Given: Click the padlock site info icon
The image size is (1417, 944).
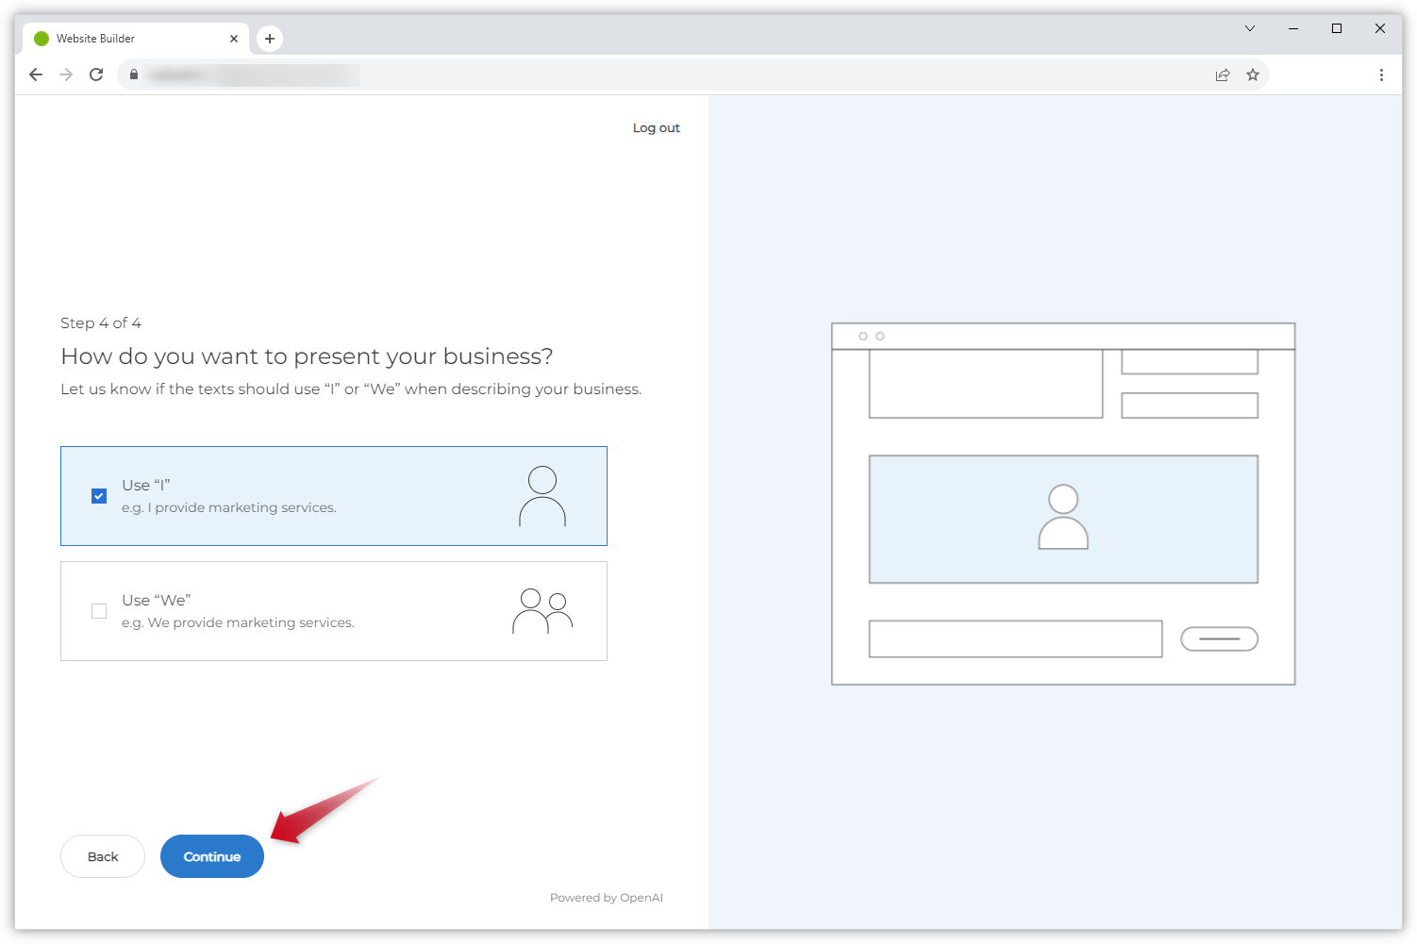Looking at the screenshot, I should (134, 75).
